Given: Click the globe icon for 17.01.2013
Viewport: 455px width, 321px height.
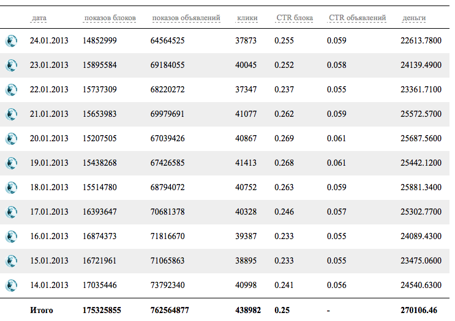Looking at the screenshot, I should (11, 212).
